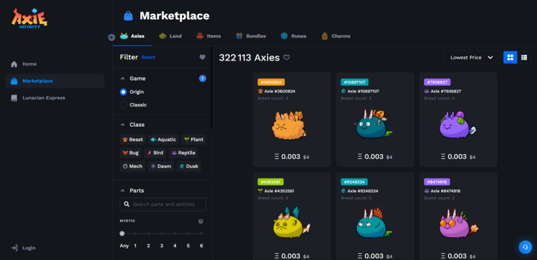
Task: Reset all filters
Action: coord(148,57)
